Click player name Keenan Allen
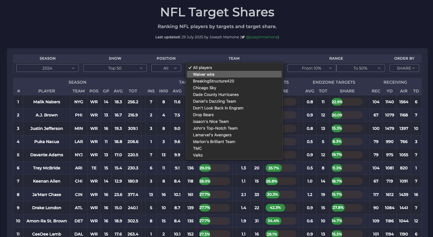Image resolution: width=433 pixels, height=237 pixels. click(47, 181)
